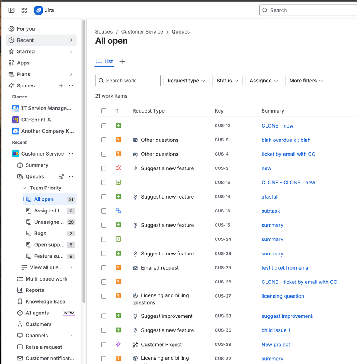357x364 pixels.
Task: Open the Spaces add plus icon
Action: [61, 86]
